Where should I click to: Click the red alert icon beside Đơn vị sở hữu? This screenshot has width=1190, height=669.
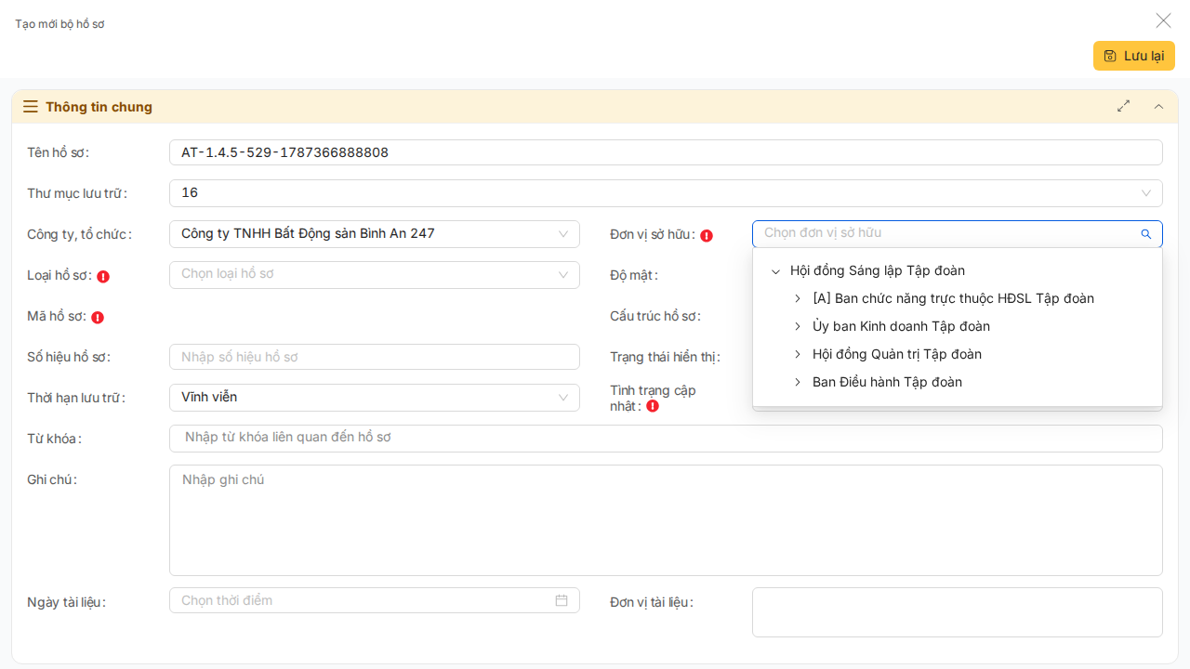tap(707, 235)
